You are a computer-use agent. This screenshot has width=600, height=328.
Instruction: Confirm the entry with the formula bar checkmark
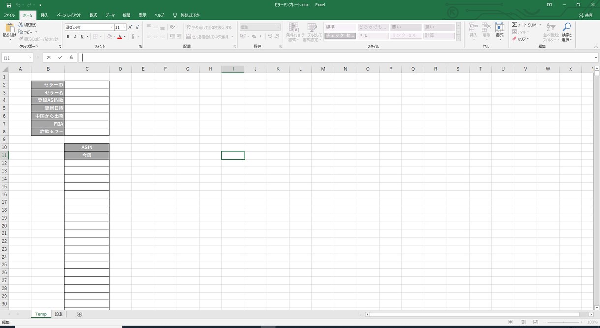(x=60, y=58)
